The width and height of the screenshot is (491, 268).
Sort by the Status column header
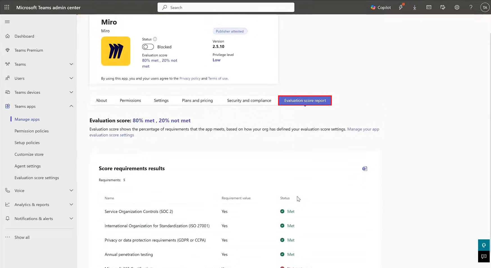pyautogui.click(x=285, y=198)
